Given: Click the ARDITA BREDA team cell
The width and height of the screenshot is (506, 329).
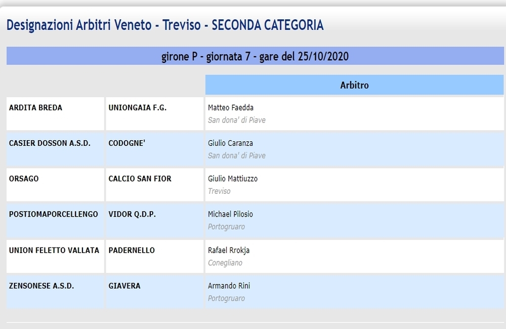Looking at the screenshot, I should (55, 114).
